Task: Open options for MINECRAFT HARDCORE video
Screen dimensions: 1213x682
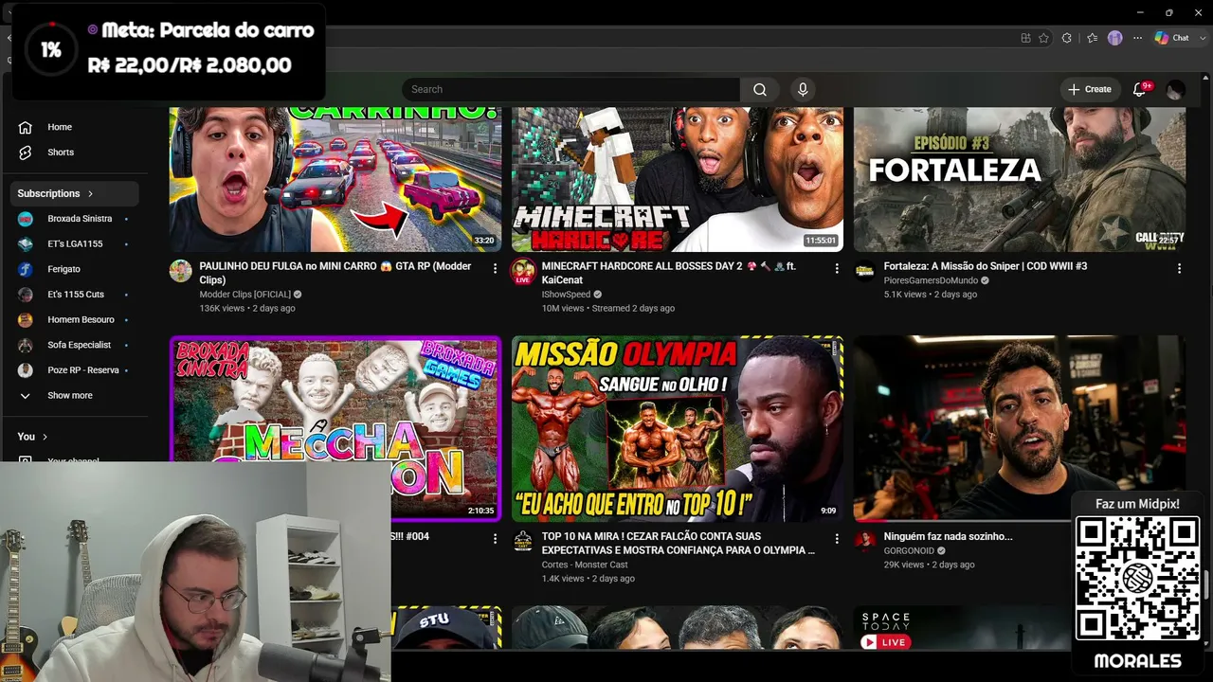Action: (x=837, y=269)
